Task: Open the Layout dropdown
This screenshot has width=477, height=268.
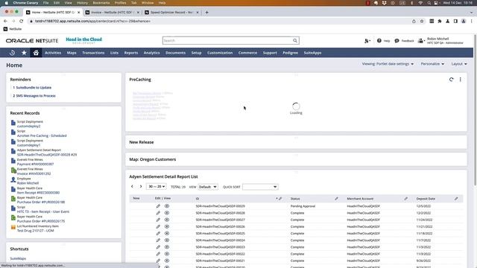Action: pos(459,64)
